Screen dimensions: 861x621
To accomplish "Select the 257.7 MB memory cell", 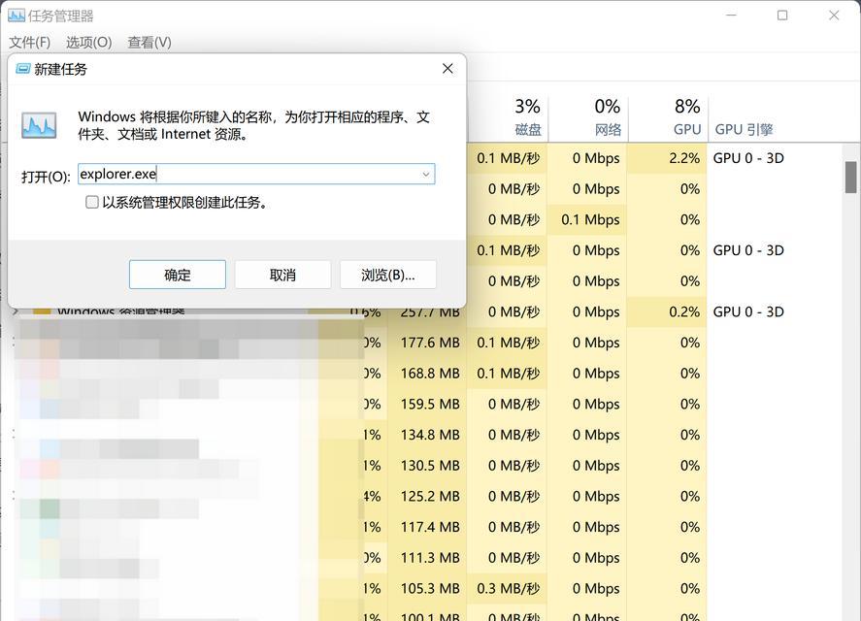I will point(427,313).
